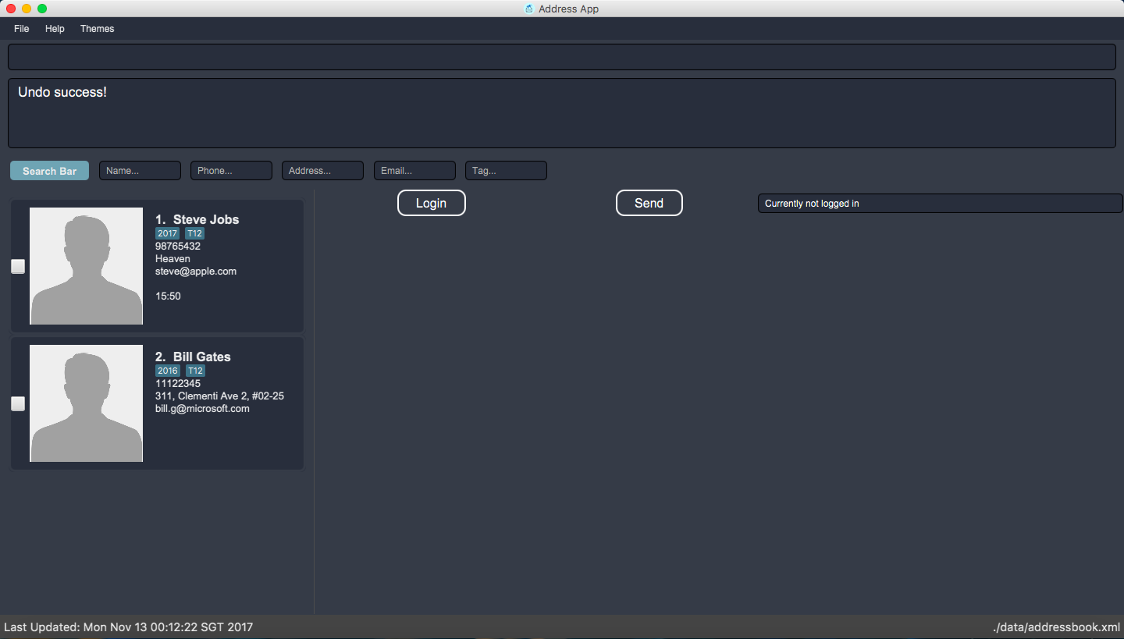This screenshot has width=1124, height=639.
Task: Click the 'Undo success!' result message
Action: tap(62, 92)
